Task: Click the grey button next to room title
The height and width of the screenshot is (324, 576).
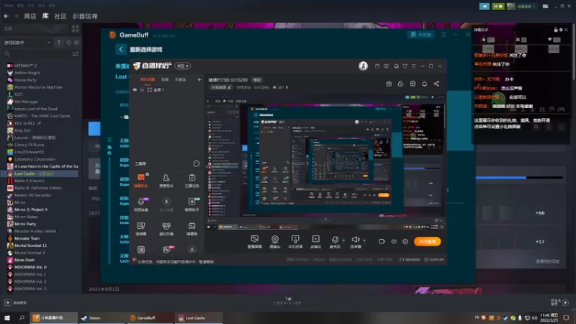Action: [x=257, y=80]
